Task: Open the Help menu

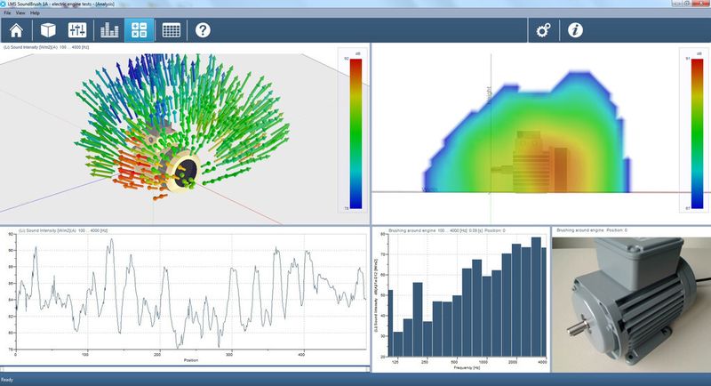Action: click(35, 13)
